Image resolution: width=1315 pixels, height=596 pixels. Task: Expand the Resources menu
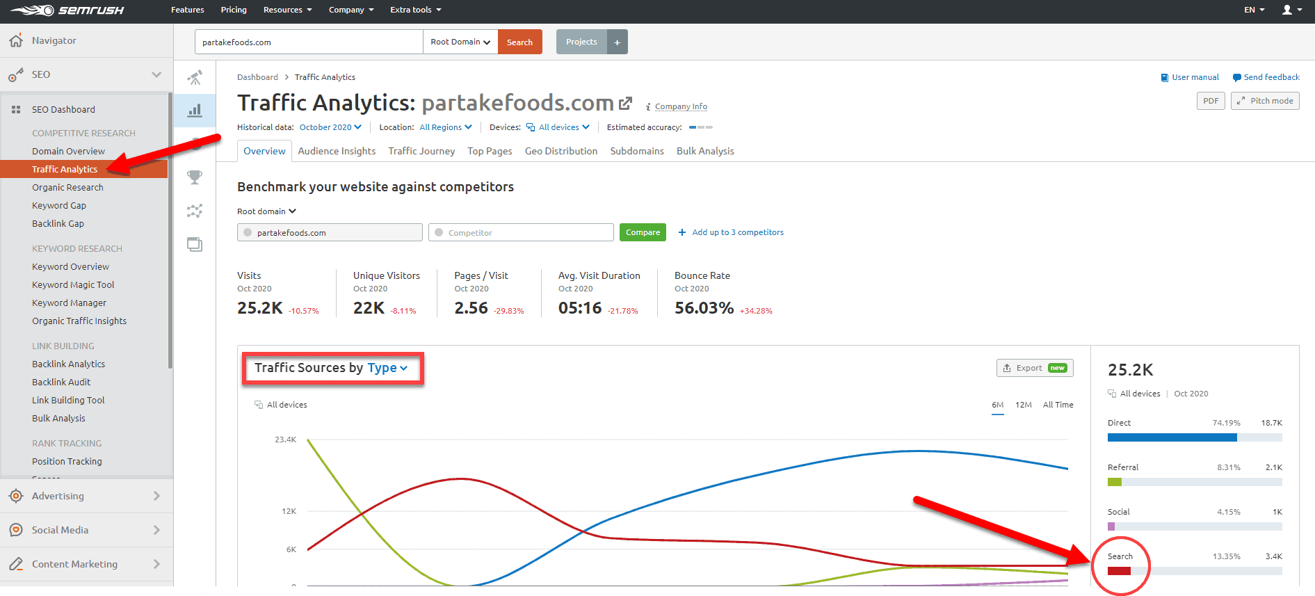[x=287, y=10]
